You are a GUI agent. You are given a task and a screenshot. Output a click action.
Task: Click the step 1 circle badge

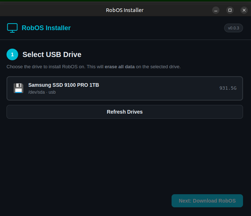coord(12,54)
